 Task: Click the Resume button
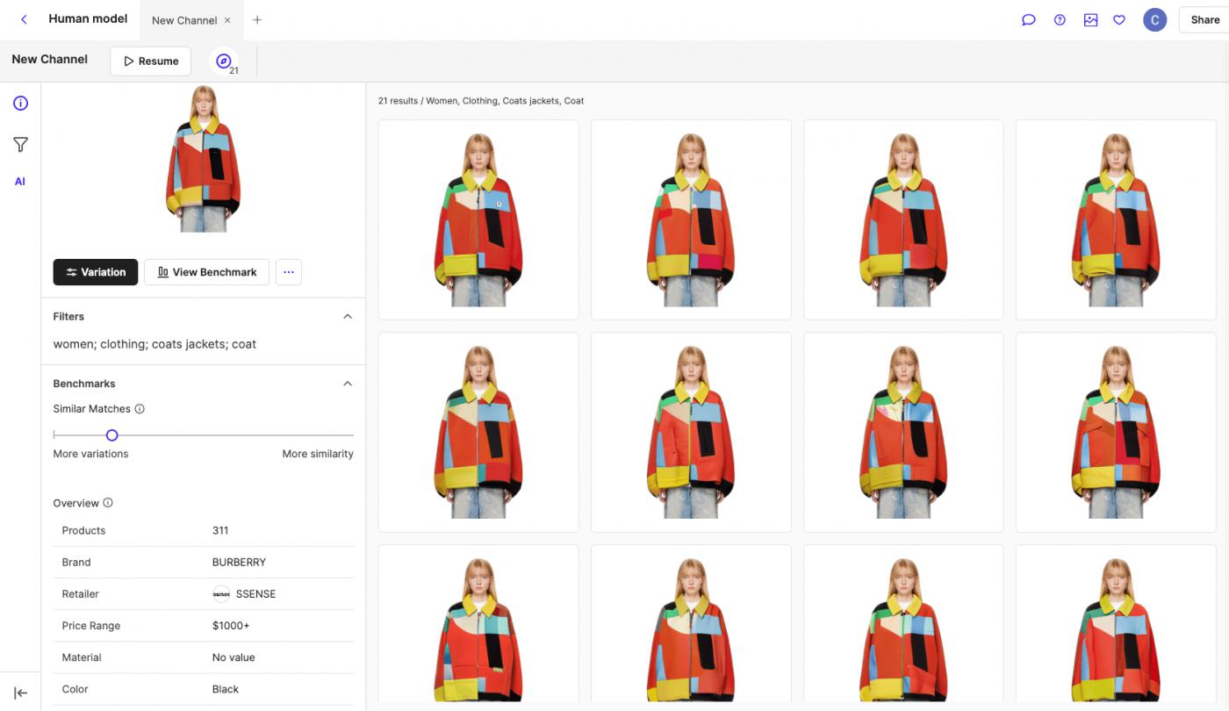pyautogui.click(x=151, y=61)
